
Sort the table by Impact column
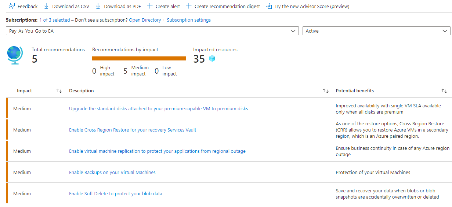pyautogui.click(x=59, y=91)
